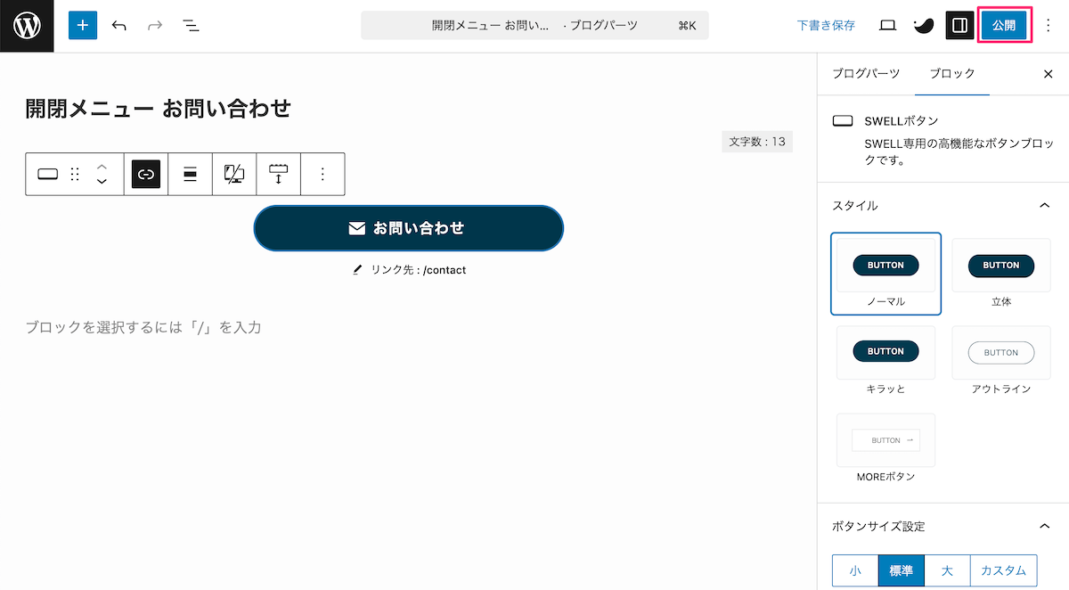The width and height of the screenshot is (1069, 590).
Task: Switch to the ブロック tab
Action: click(952, 74)
